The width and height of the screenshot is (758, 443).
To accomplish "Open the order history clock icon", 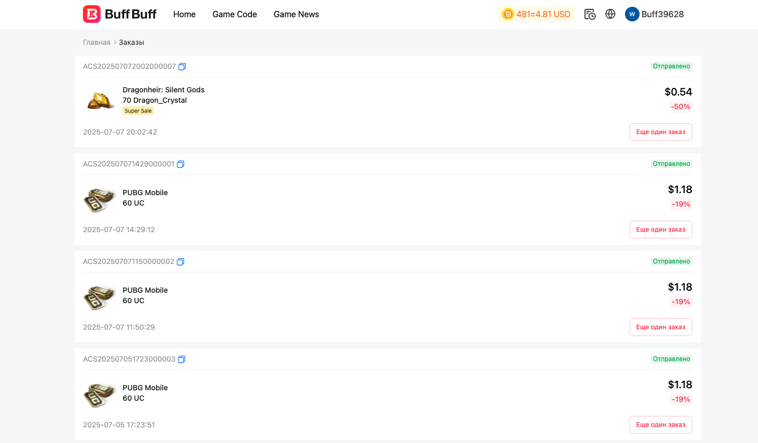I will coord(589,14).
